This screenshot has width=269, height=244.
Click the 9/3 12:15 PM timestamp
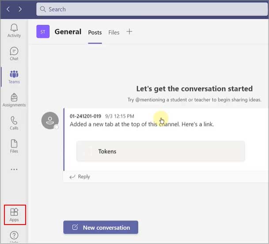120,116
